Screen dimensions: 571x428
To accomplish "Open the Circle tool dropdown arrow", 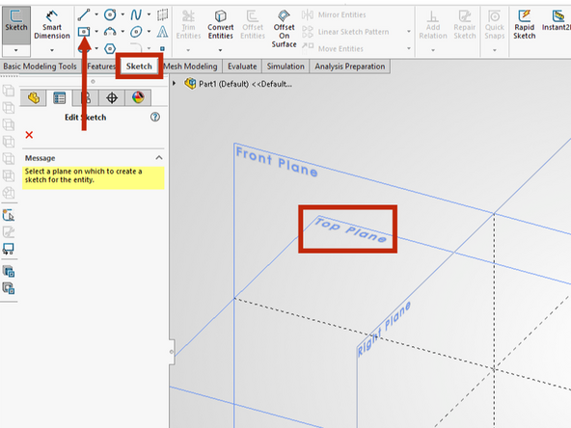I will click(122, 14).
